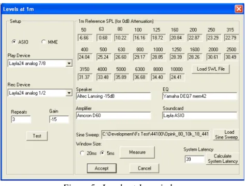Viewport: 245px width, 186px height.
Task: Edit the EQ name field
Action: pyautogui.click(x=200, y=96)
